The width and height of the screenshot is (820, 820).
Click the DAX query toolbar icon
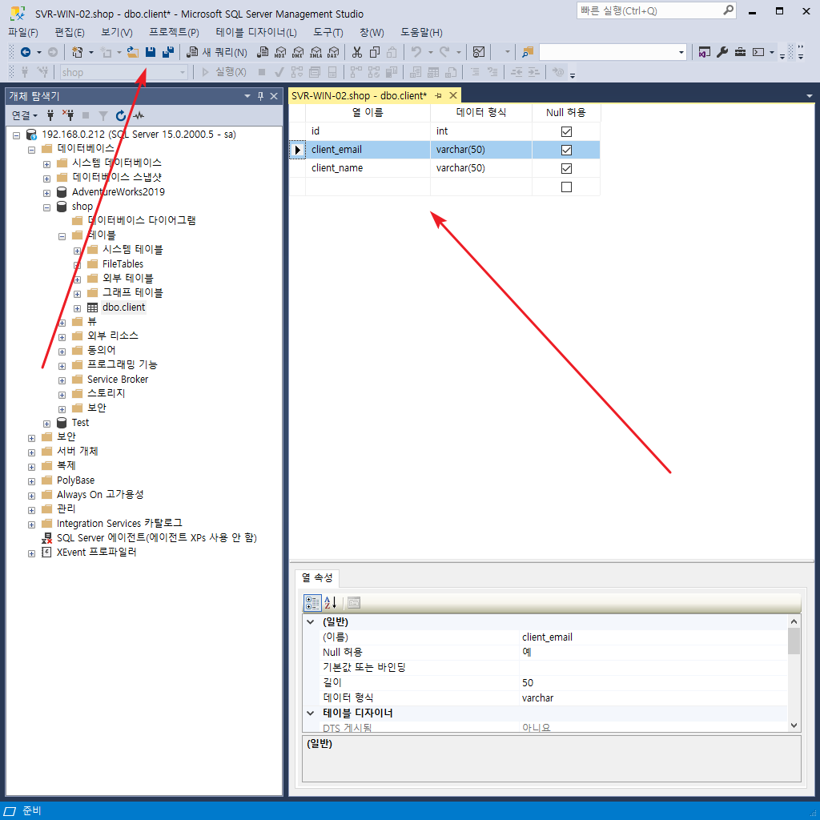333,52
